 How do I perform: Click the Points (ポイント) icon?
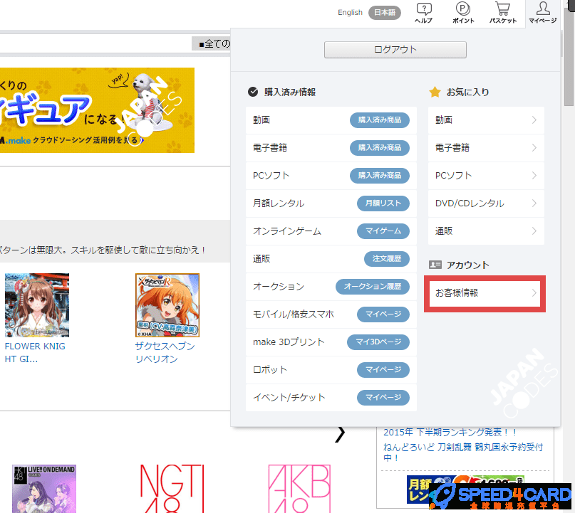[463, 13]
